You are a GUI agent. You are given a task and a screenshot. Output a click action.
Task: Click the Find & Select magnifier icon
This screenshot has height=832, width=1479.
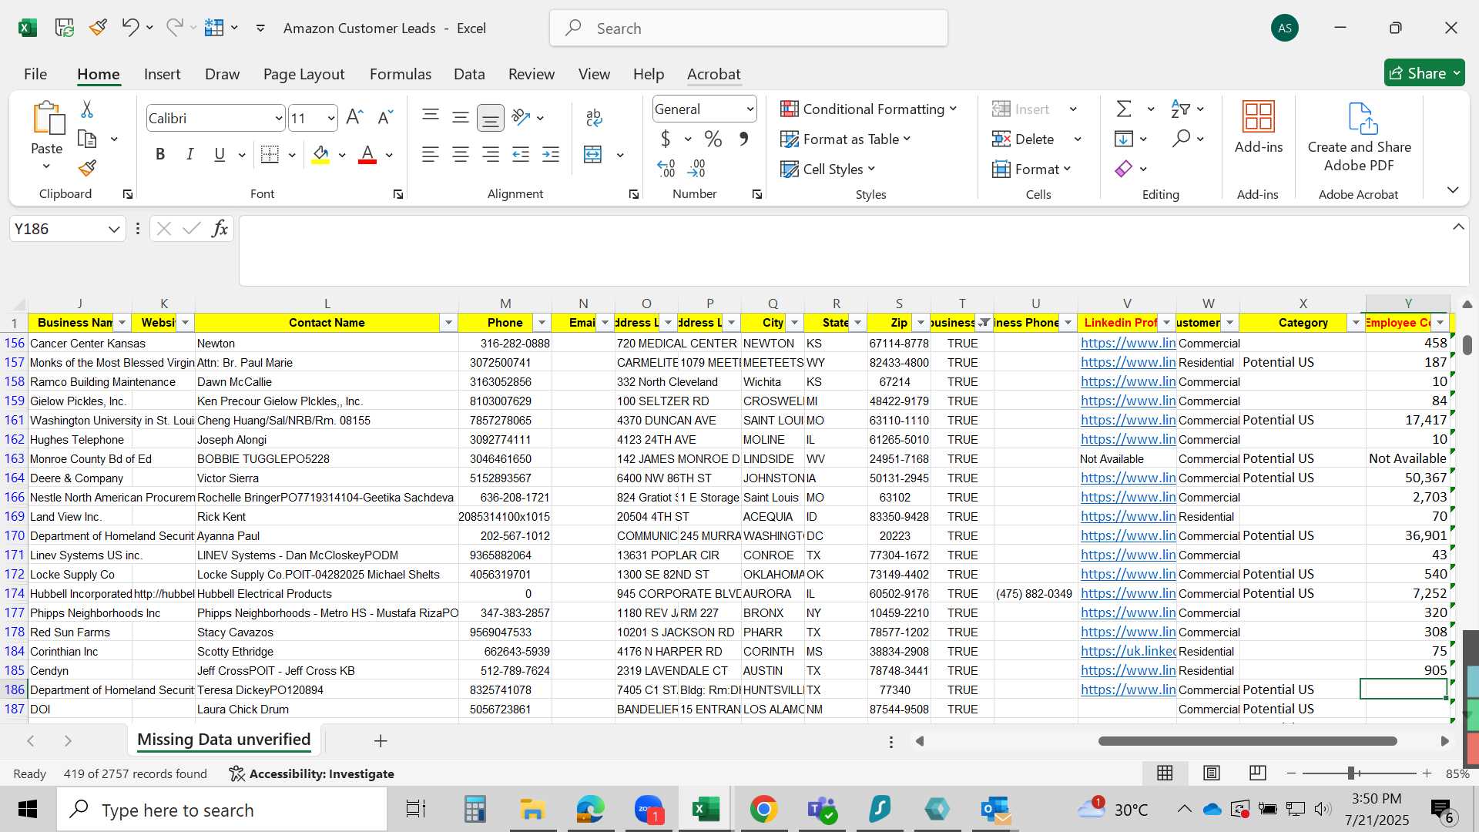[x=1181, y=139]
